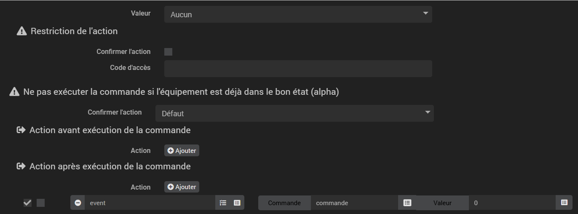Click the list icon beside the Valeur field
The height and width of the screenshot is (214, 578).
(564, 203)
